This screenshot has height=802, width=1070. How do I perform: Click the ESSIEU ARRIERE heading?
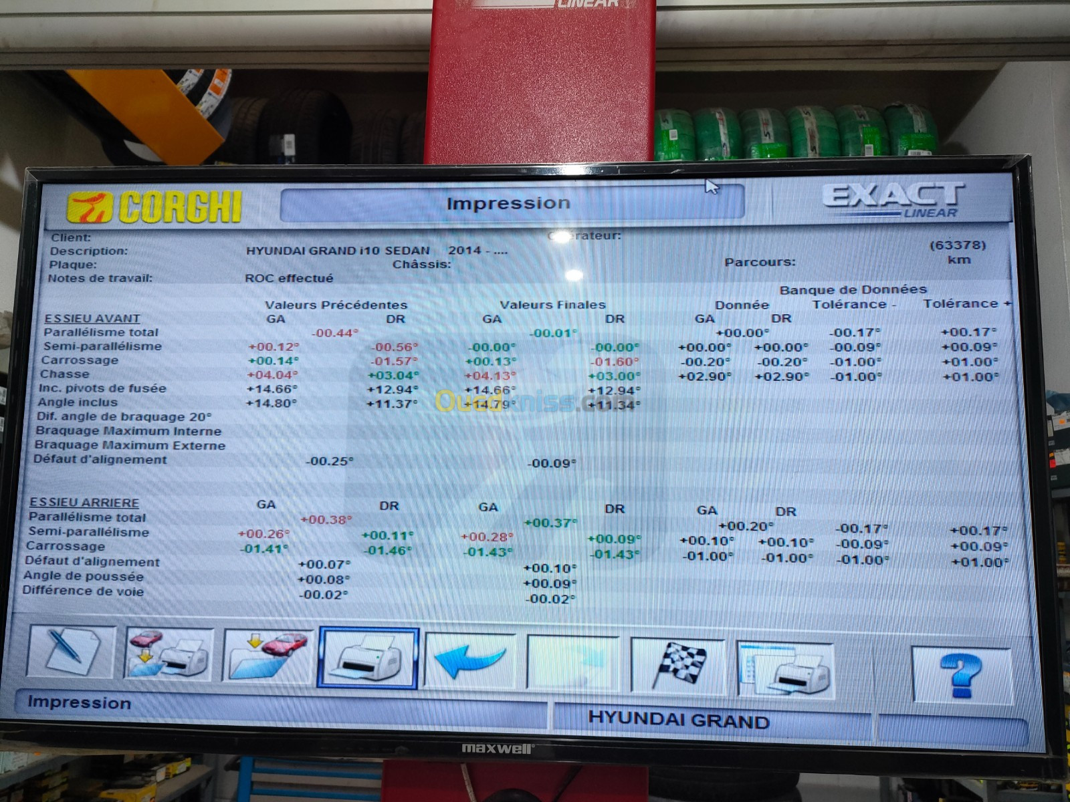(x=84, y=503)
